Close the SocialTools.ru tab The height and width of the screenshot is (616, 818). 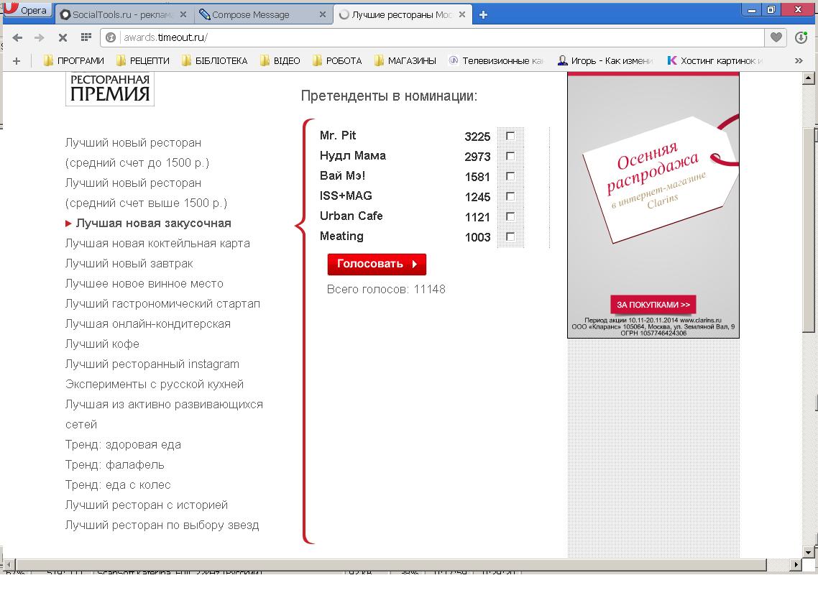(x=183, y=14)
